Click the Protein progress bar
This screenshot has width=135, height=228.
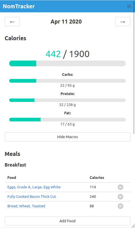pyautogui.click(x=67, y=100)
